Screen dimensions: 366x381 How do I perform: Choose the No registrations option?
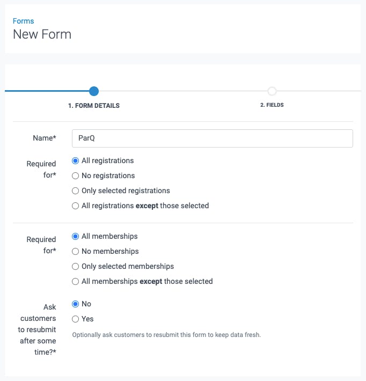[x=76, y=175]
